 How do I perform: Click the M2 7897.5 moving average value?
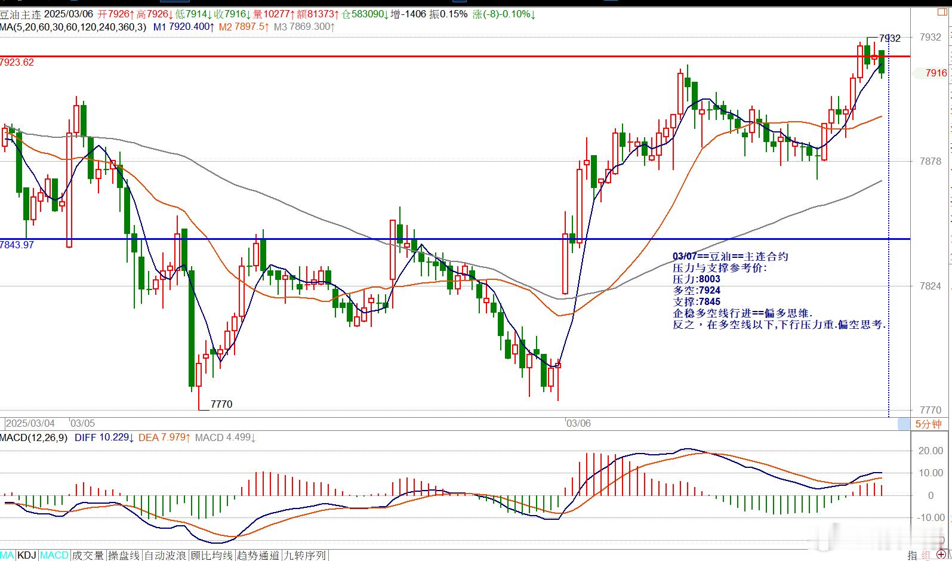click(244, 27)
